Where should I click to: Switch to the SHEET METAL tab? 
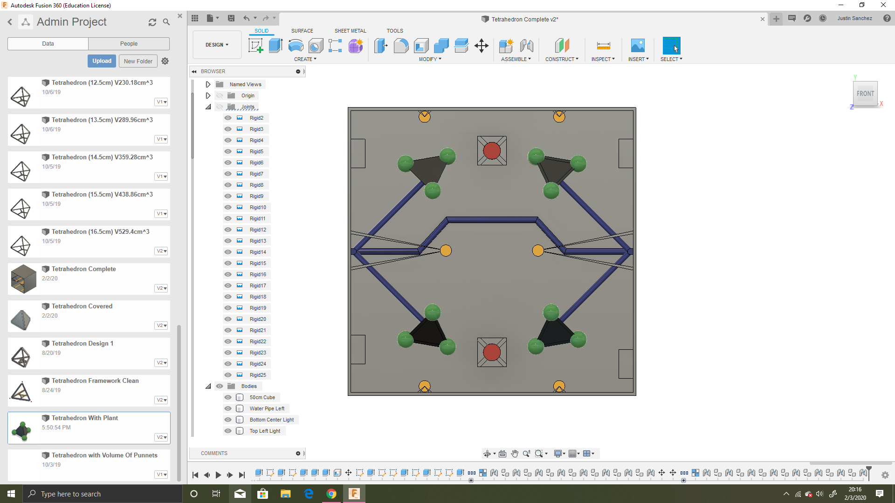point(350,31)
